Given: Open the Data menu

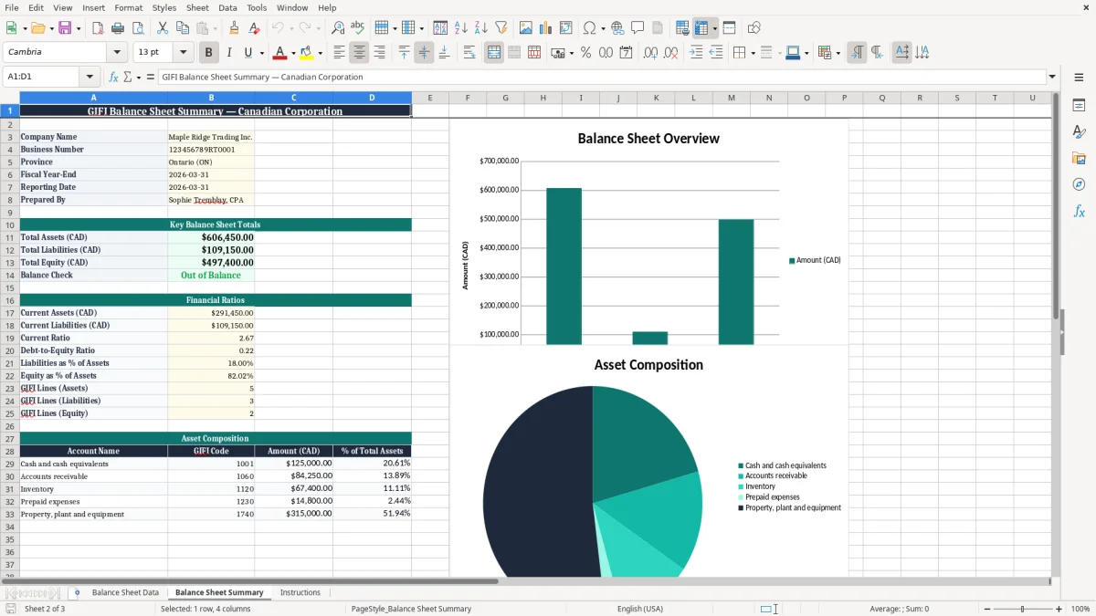Looking at the screenshot, I should point(227,7).
